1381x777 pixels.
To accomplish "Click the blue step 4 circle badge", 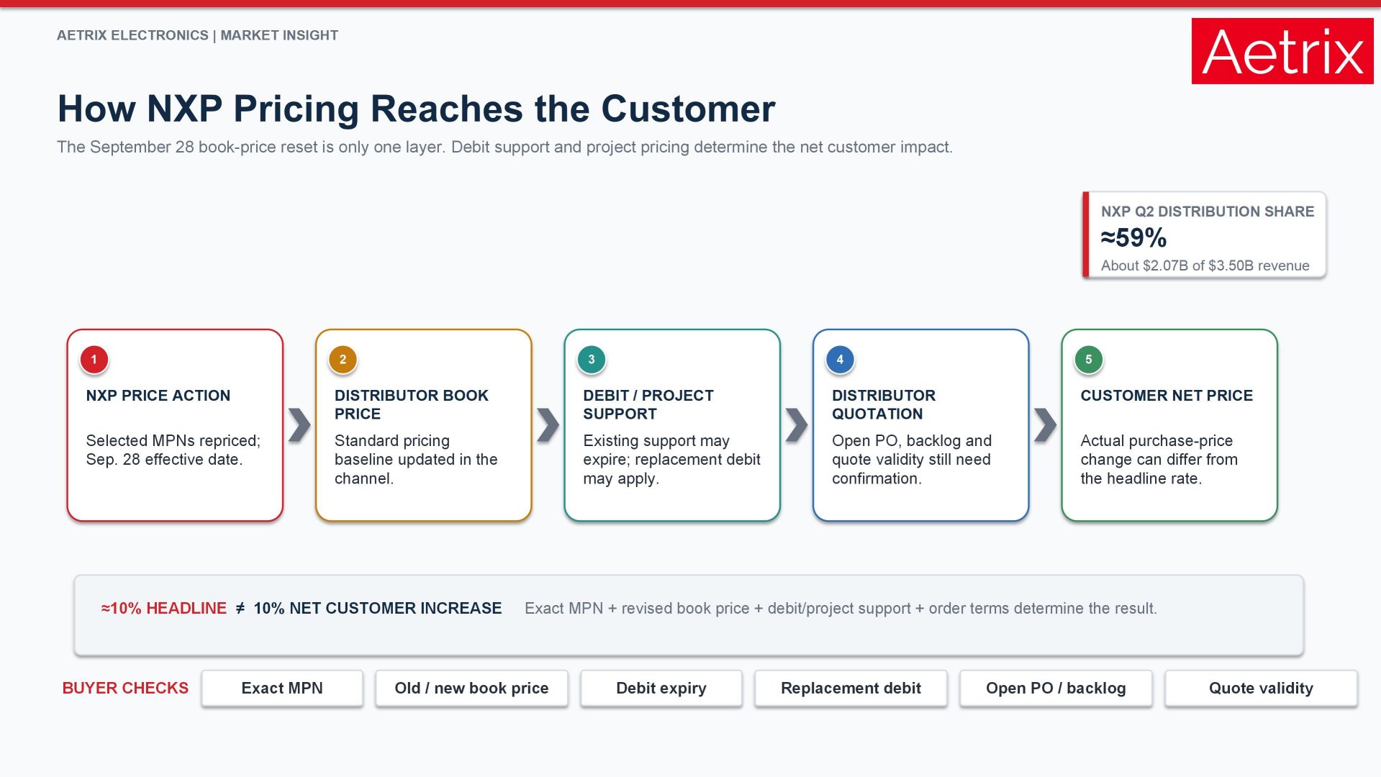I will tap(840, 360).
